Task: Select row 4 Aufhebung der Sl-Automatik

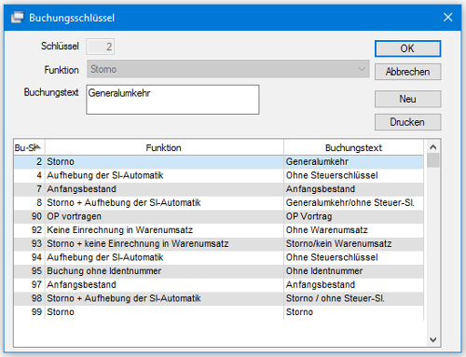Action: [219, 175]
